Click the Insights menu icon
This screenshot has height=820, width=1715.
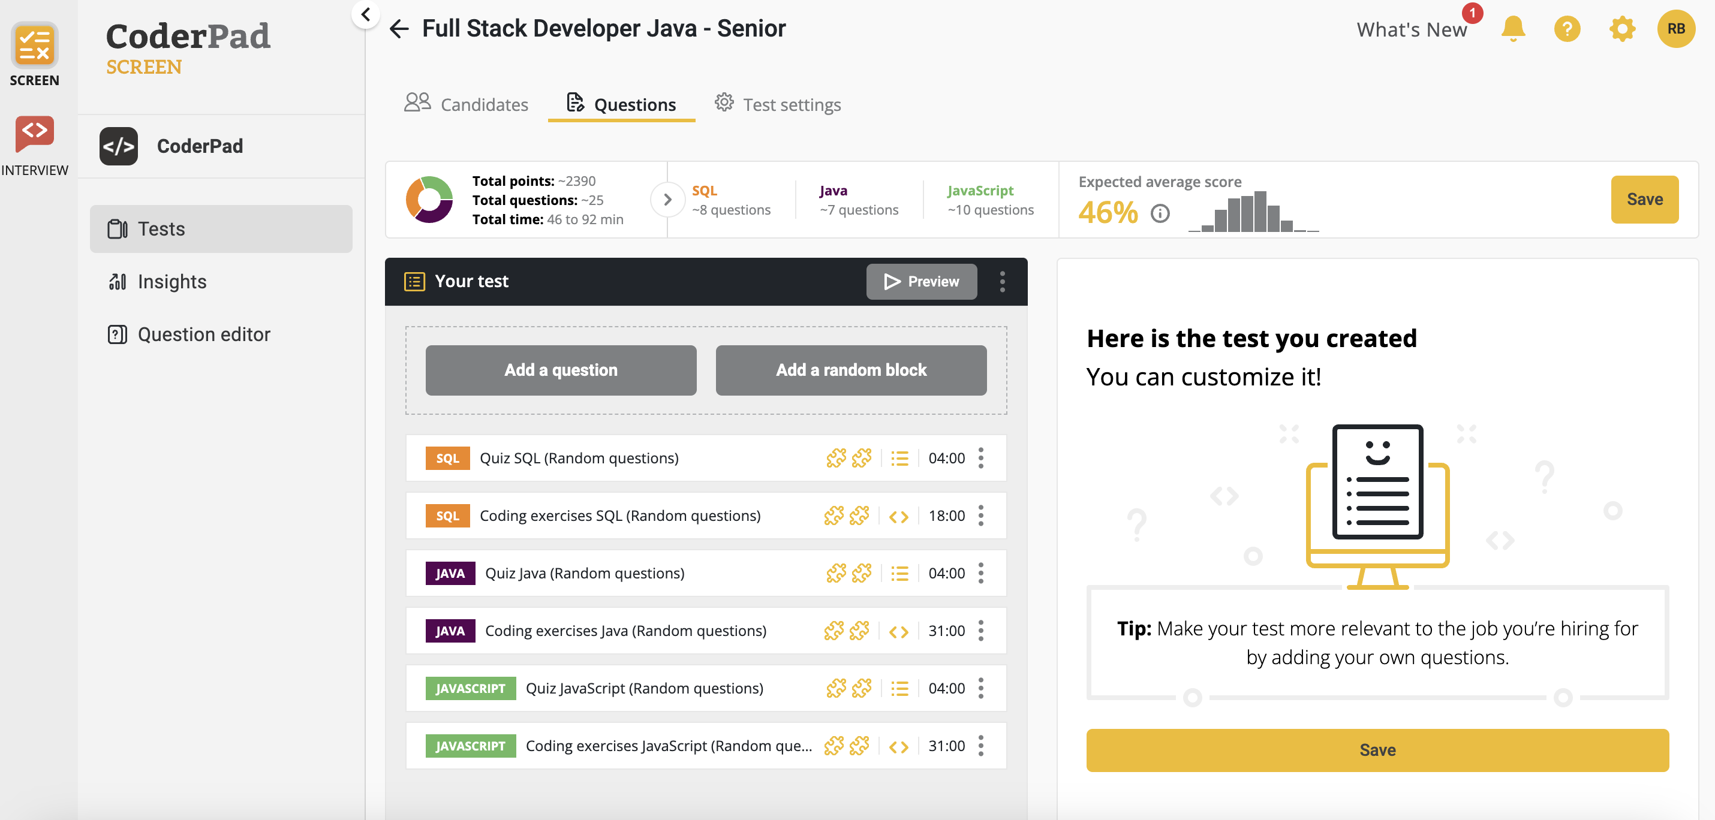[x=118, y=281]
